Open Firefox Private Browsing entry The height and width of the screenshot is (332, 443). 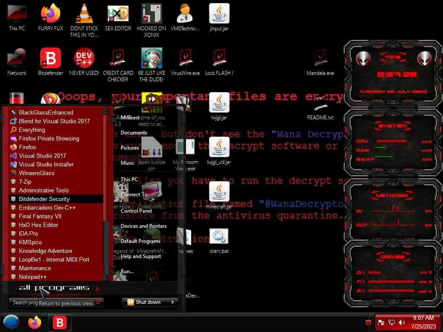(56, 138)
